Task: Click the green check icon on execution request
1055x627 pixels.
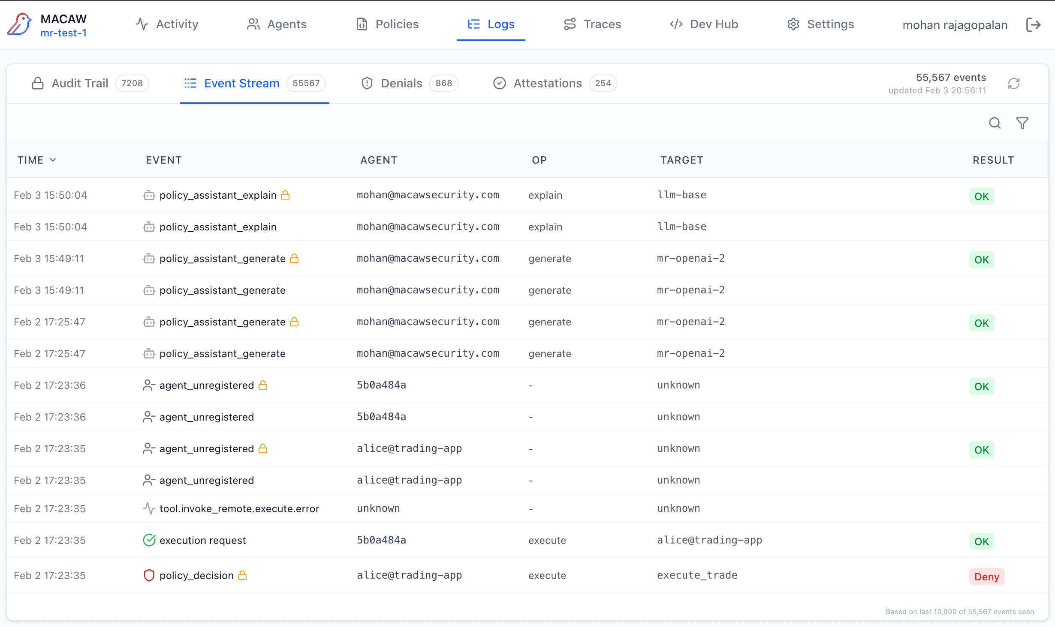Action: (x=149, y=540)
